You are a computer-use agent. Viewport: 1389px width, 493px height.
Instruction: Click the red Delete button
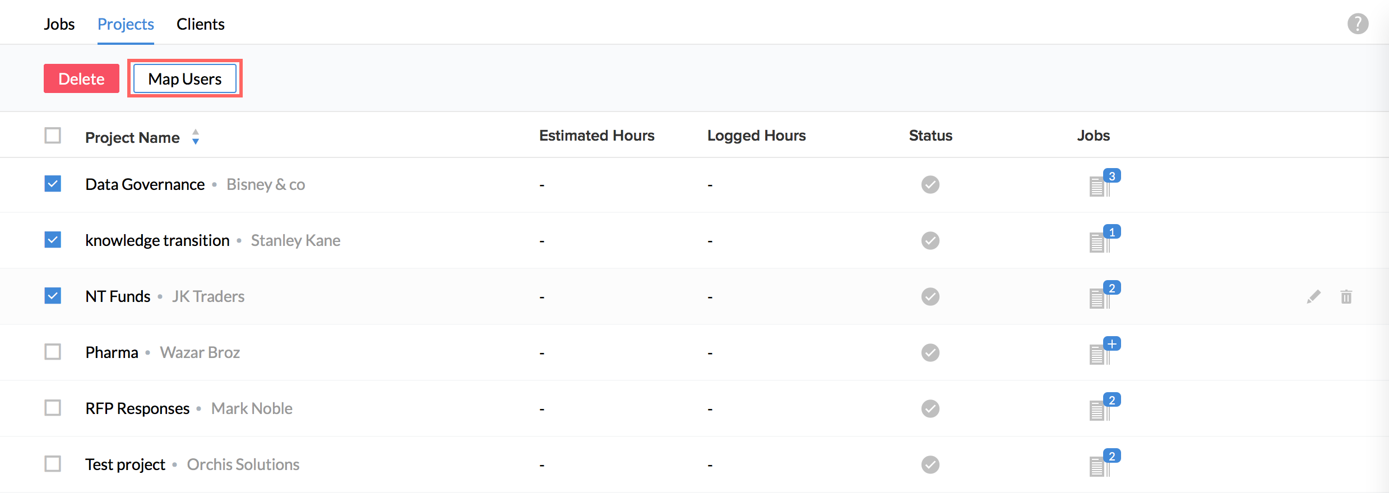click(81, 78)
